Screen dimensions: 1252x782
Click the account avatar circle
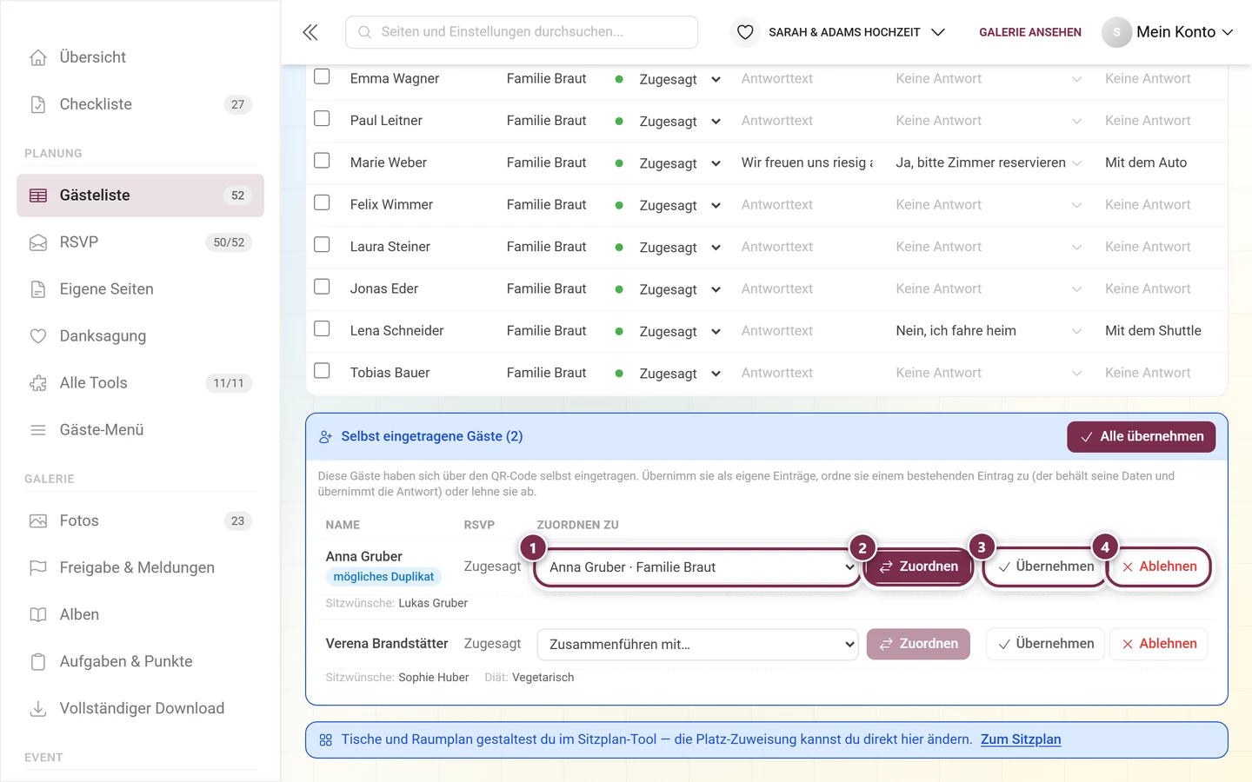coord(1116,32)
